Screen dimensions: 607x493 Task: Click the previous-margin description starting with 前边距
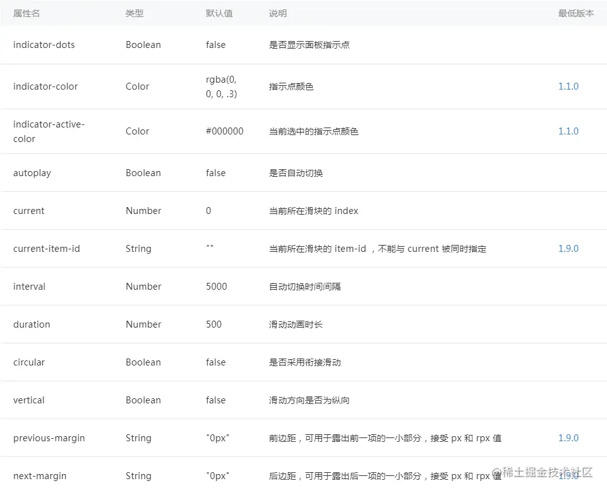coord(385,438)
